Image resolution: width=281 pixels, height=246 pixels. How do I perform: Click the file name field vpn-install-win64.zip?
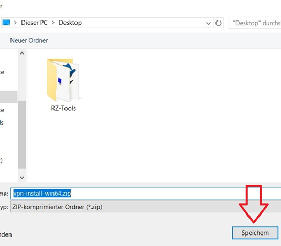[x=146, y=194]
